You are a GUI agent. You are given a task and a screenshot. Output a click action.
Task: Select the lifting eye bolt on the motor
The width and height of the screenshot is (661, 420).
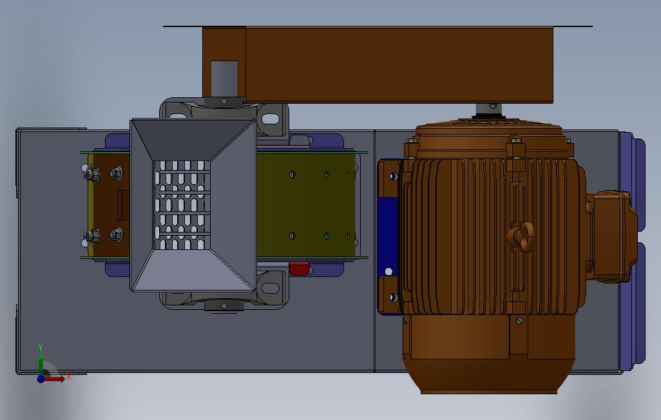521,237
